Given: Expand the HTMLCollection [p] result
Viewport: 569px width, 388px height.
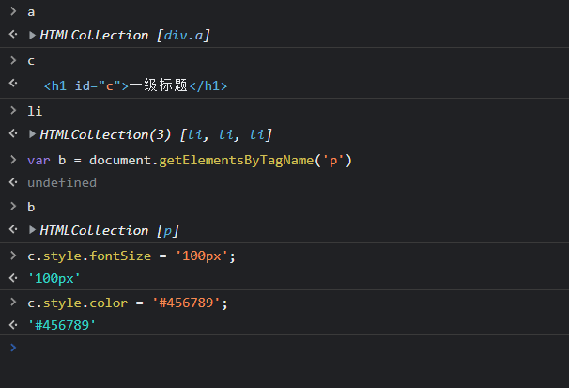Looking at the screenshot, I should click(34, 230).
